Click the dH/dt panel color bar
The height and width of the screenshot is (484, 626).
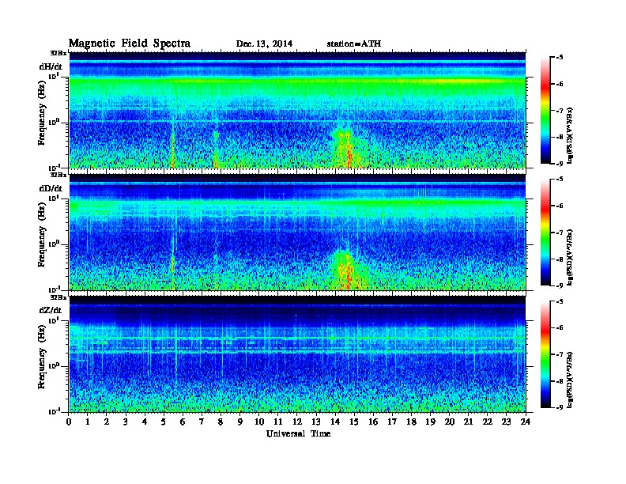(545, 110)
